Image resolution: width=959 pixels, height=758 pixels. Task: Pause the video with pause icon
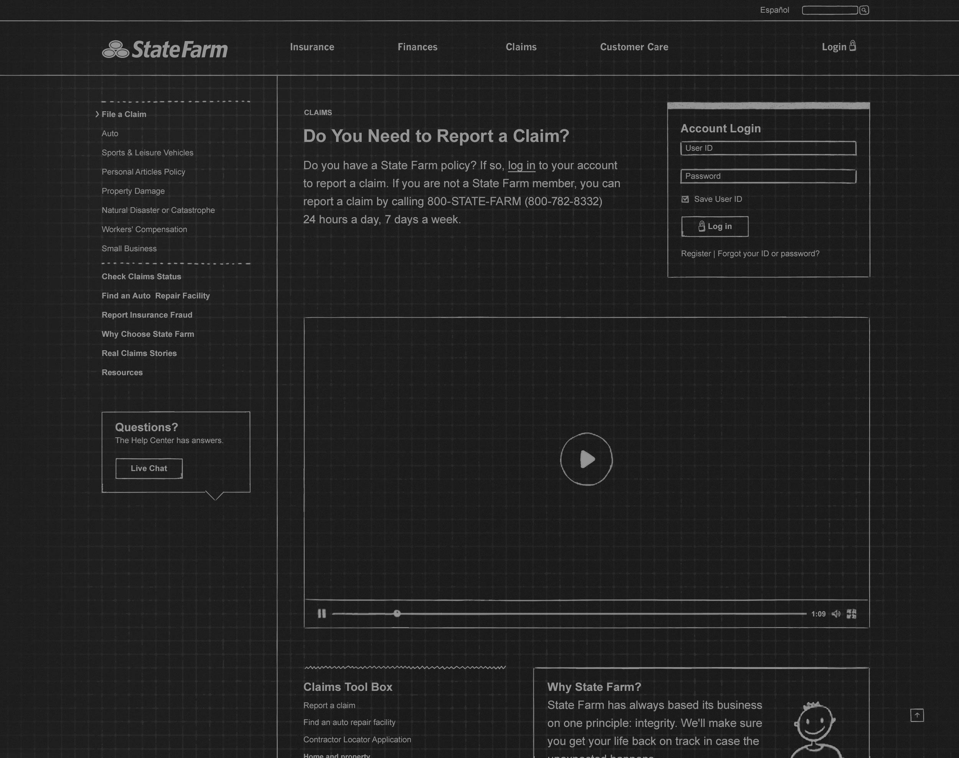coord(322,613)
